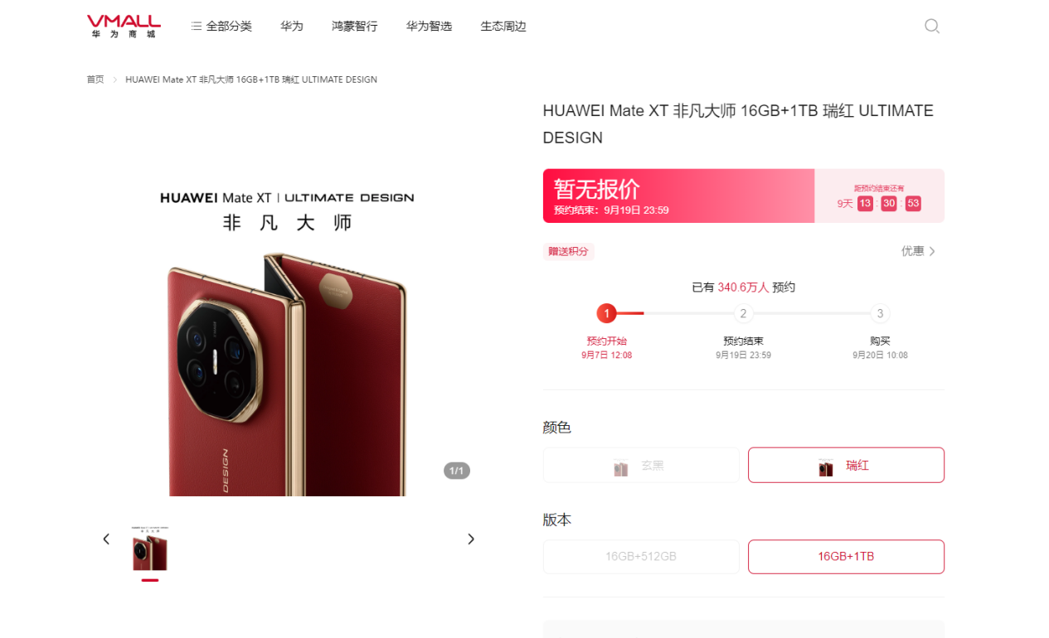Expand the 优惠 chevron
Viewport: 1049px width, 638px height.
pyautogui.click(x=932, y=251)
